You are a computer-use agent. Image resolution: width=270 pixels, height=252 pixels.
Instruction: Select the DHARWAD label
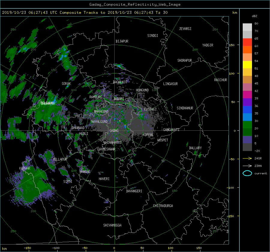(x=78, y=128)
